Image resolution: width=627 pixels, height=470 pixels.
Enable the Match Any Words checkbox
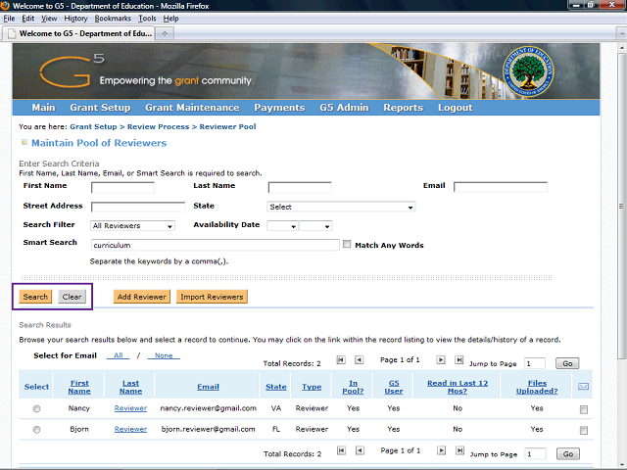click(347, 245)
